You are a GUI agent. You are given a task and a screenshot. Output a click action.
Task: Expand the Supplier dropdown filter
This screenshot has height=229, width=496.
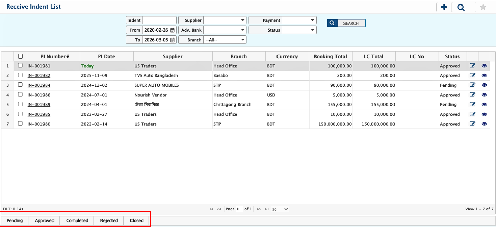pyautogui.click(x=225, y=20)
